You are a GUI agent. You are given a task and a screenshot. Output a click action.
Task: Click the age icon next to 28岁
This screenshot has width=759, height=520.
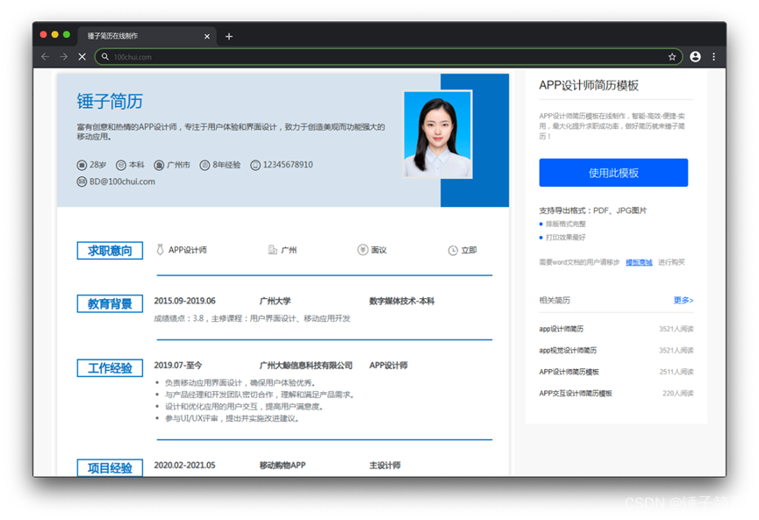click(x=82, y=166)
